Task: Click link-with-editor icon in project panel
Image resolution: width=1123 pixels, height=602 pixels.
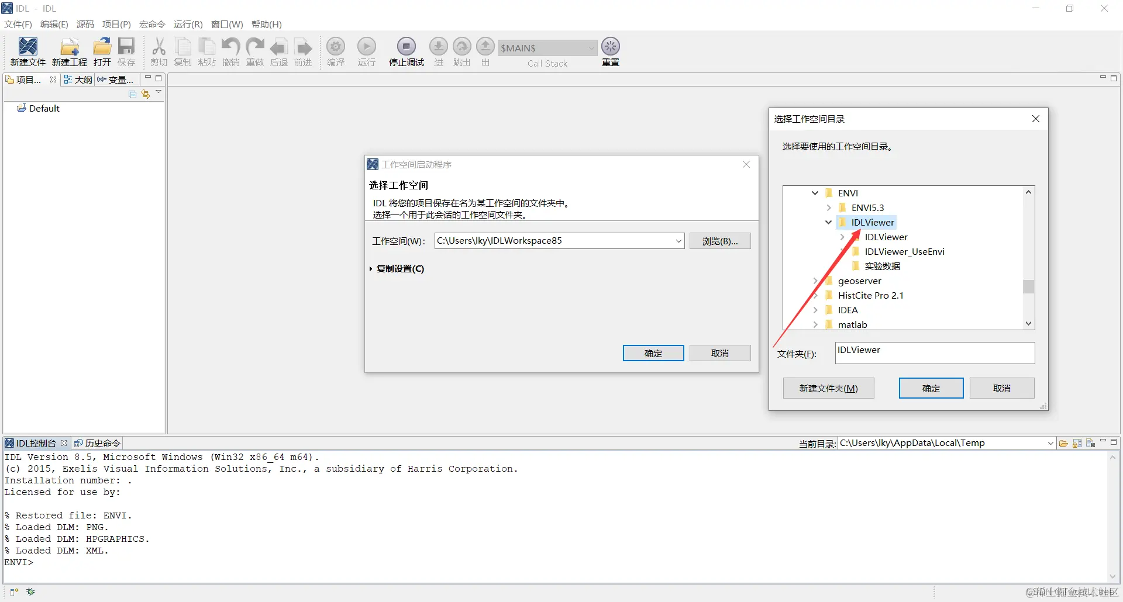Action: 146,94
